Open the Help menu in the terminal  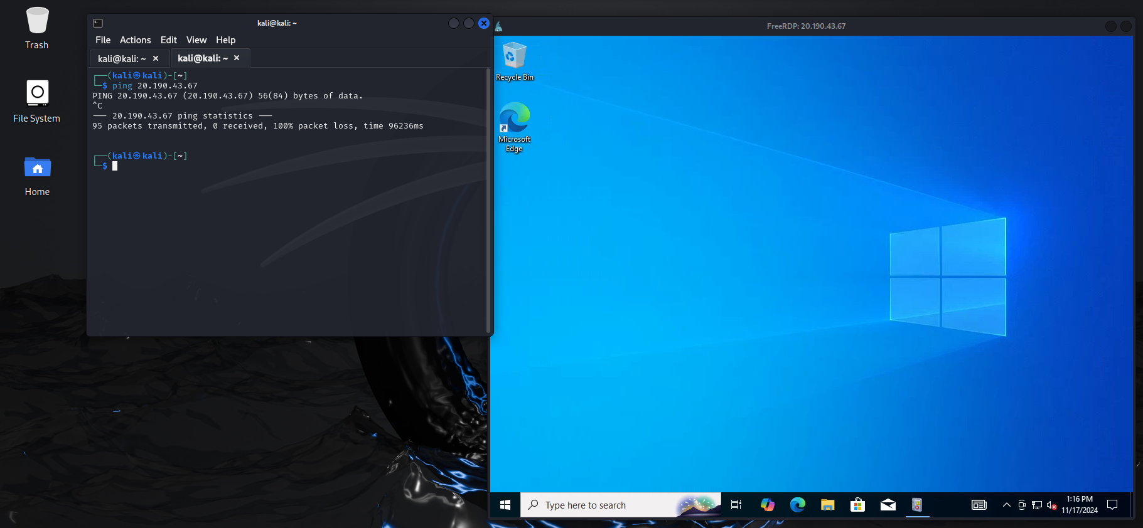[226, 40]
